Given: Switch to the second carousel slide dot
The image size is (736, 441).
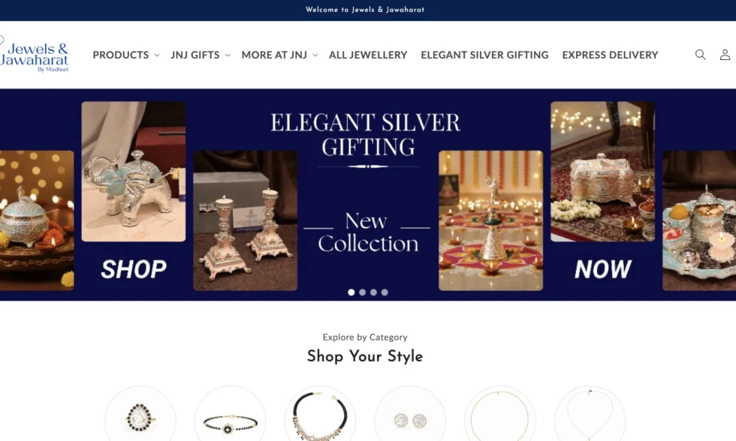Looking at the screenshot, I should point(362,292).
